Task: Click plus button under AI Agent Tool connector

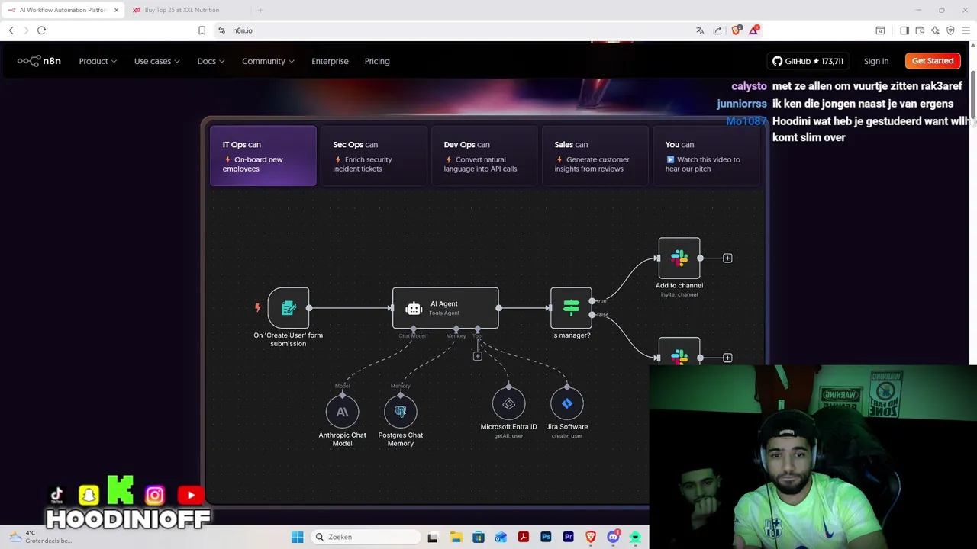Action: [478, 356]
